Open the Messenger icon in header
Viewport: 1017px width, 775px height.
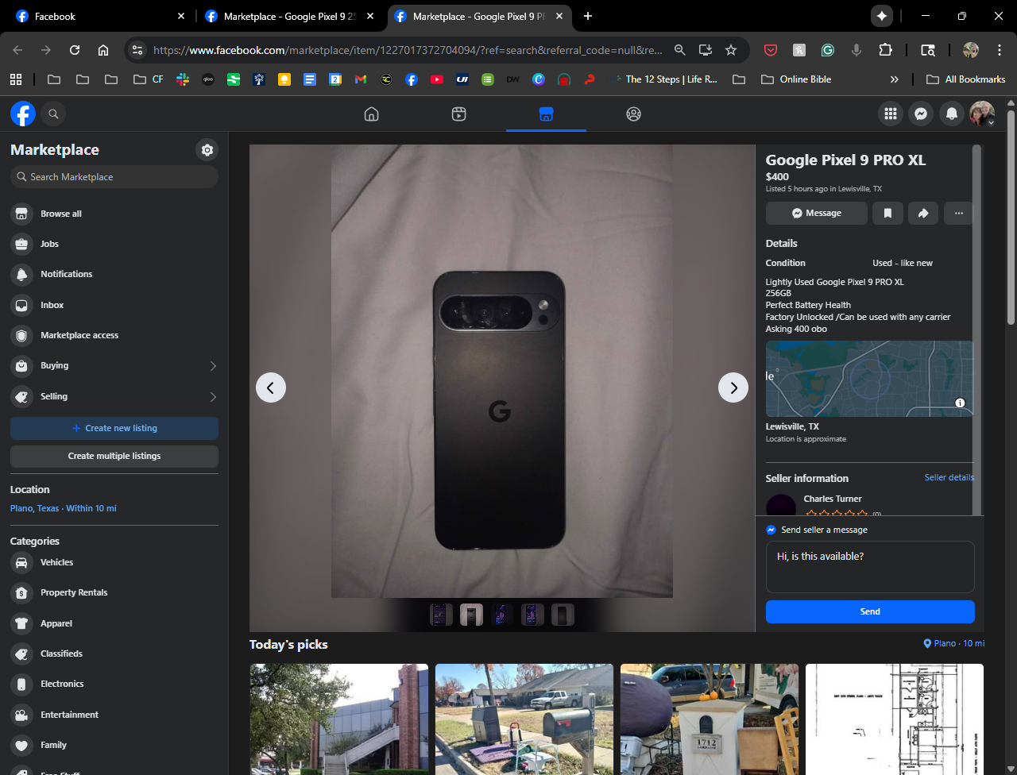click(920, 114)
